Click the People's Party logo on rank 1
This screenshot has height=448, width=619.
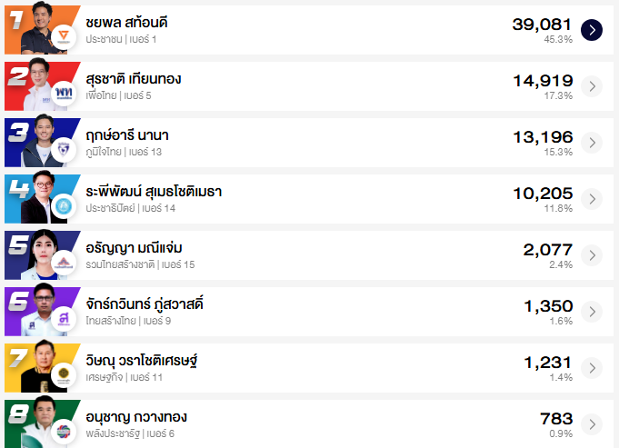tap(64, 36)
